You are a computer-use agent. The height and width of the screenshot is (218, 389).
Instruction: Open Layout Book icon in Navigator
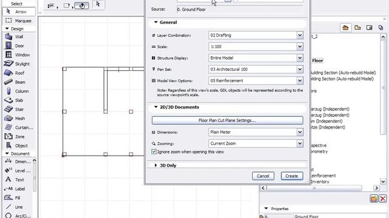point(369,28)
